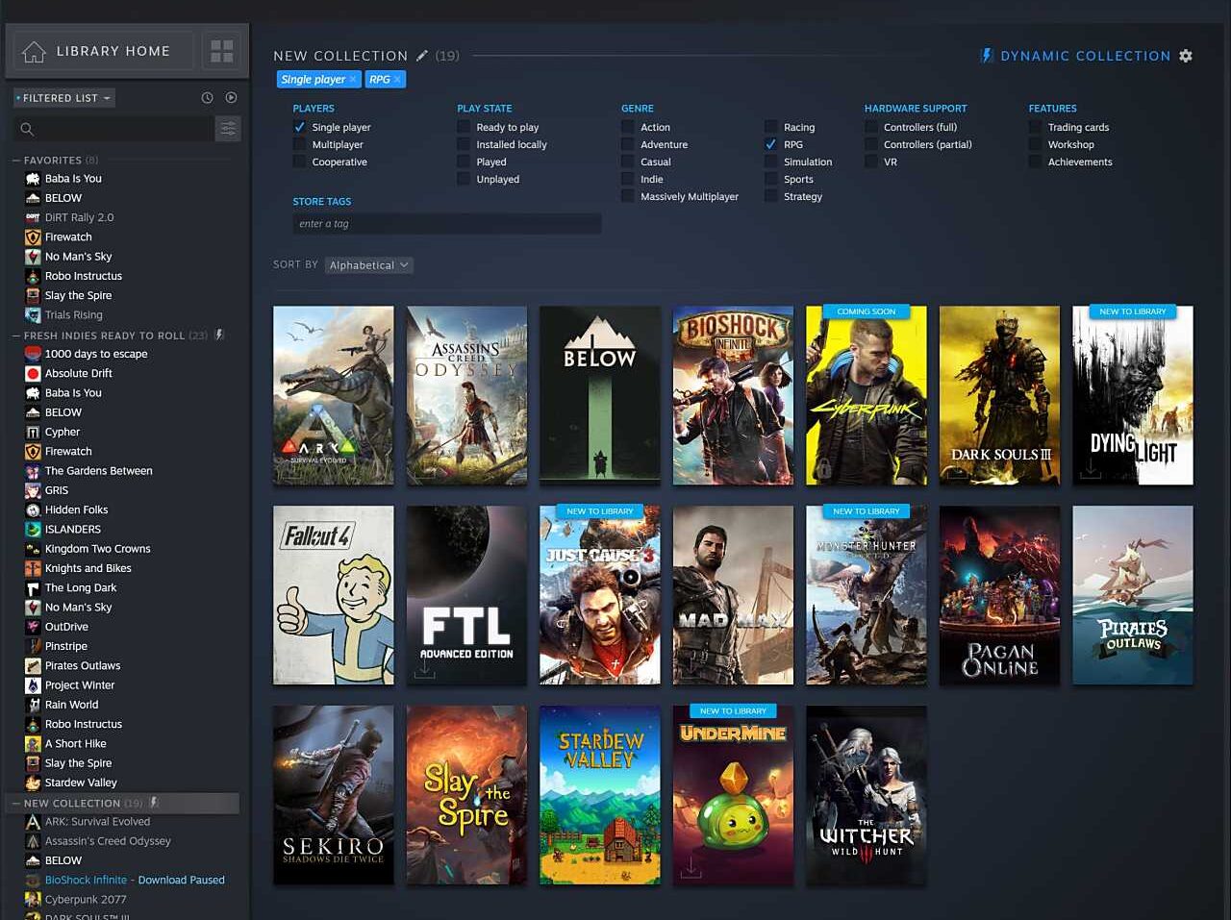Open Cyberpunk cover art
Viewport: 1231px width, 920px height.
pos(867,395)
